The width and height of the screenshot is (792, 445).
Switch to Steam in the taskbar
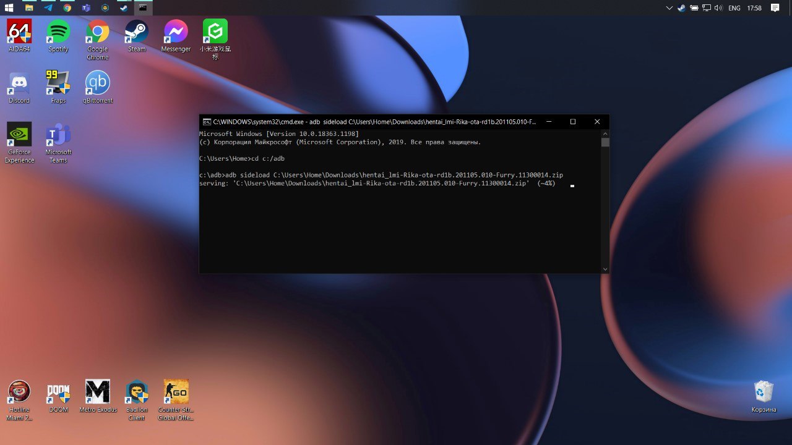coord(124,8)
